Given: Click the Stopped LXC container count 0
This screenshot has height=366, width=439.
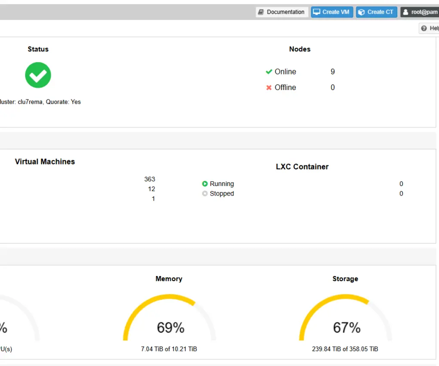Looking at the screenshot, I should click(401, 193).
